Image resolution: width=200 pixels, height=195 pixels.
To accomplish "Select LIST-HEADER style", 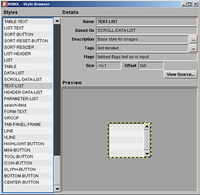I will pyautogui.click(x=28, y=54).
